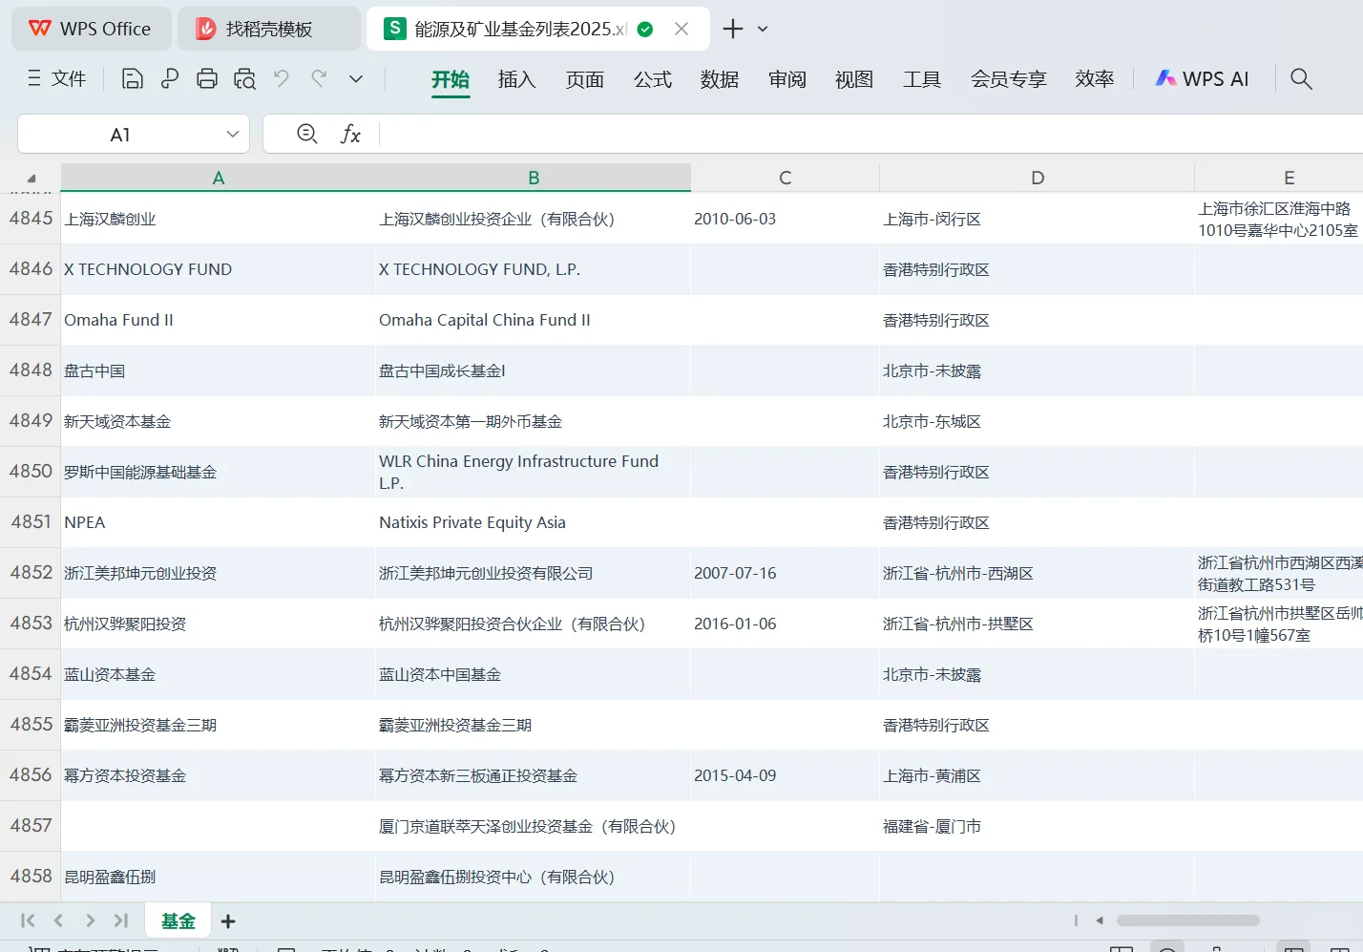Click the Undo icon
The height and width of the screenshot is (952, 1363).
pos(281,79)
